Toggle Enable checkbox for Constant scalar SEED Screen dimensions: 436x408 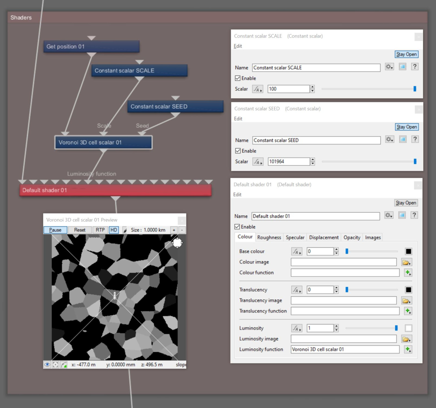[x=238, y=151]
